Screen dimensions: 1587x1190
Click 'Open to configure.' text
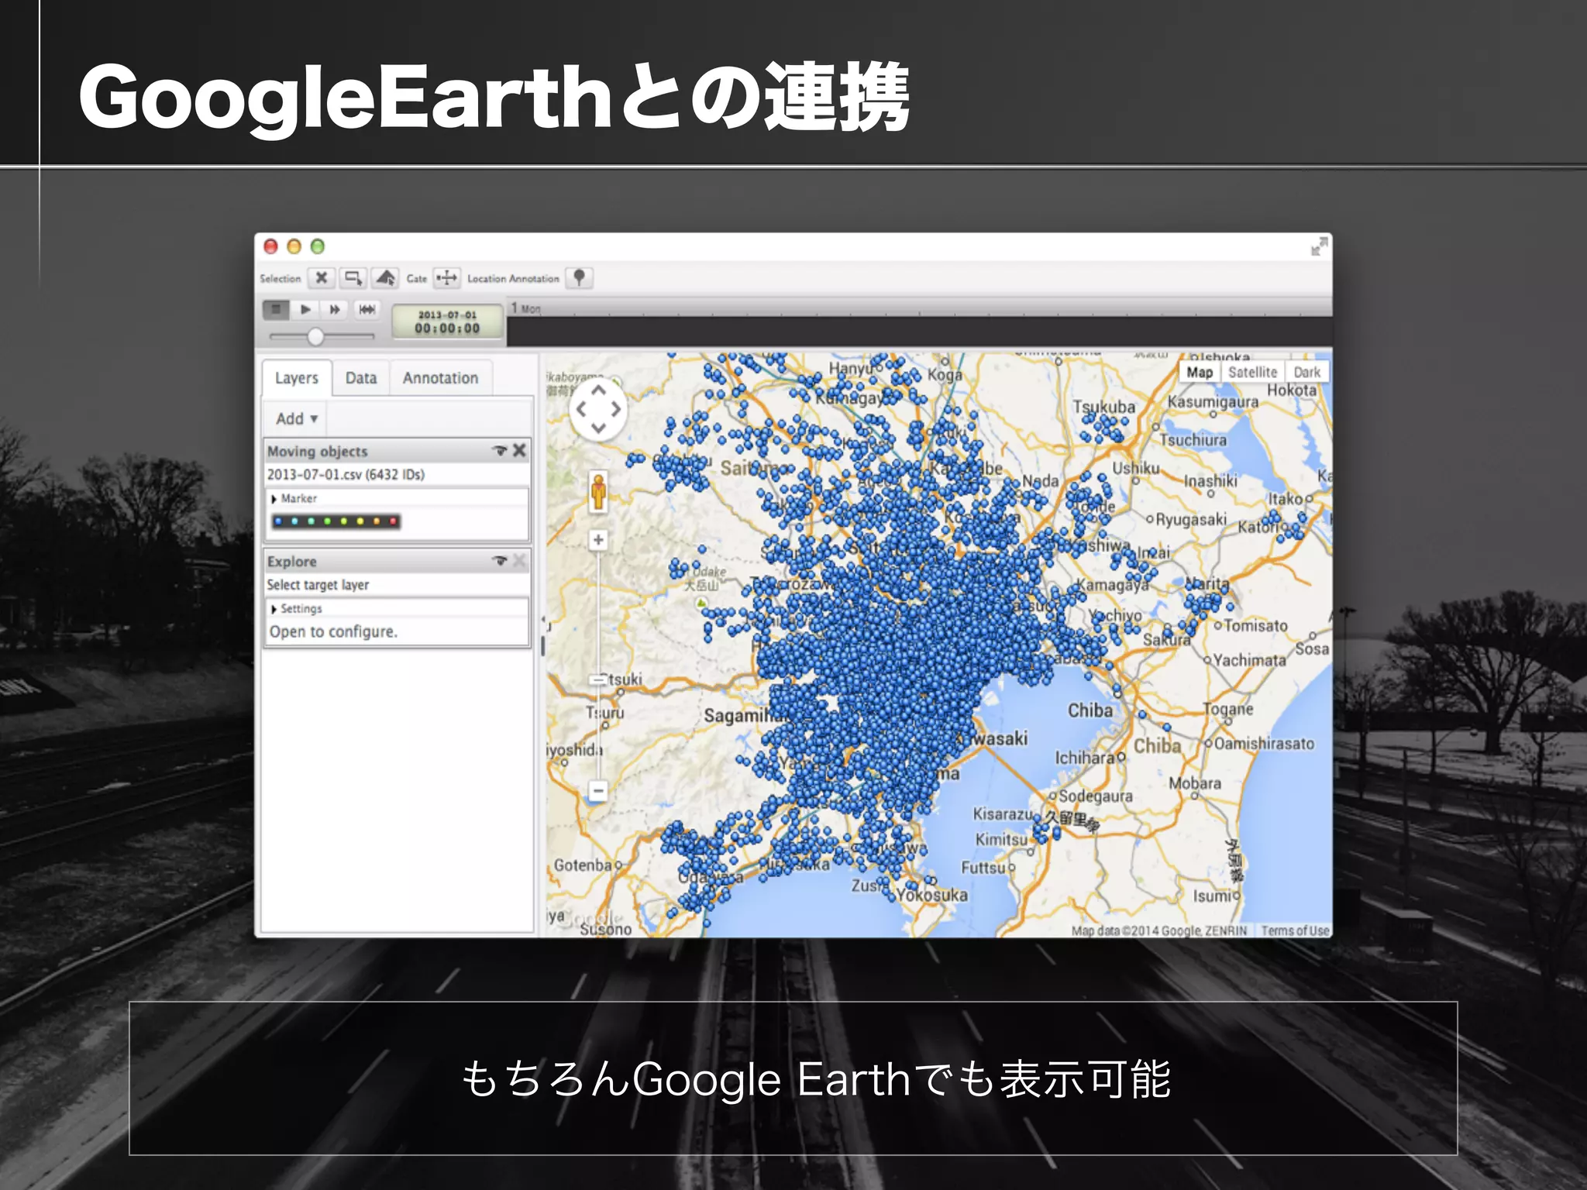333,631
